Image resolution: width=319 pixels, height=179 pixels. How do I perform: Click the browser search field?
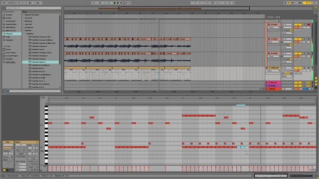33,8
